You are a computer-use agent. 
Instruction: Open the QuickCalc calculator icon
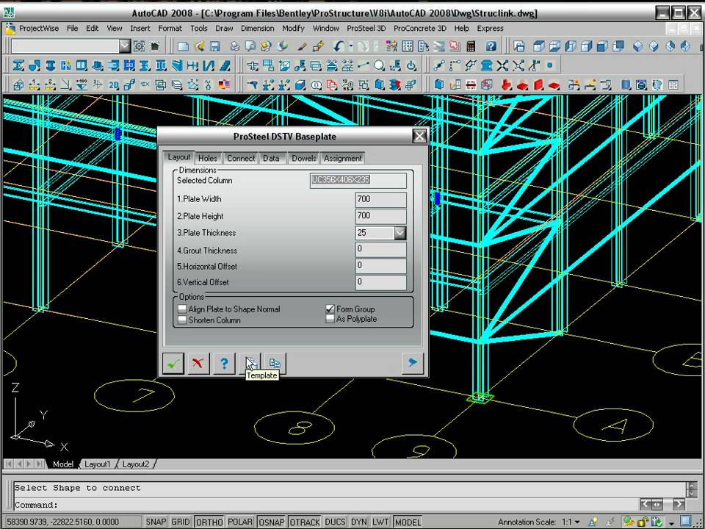(471, 46)
